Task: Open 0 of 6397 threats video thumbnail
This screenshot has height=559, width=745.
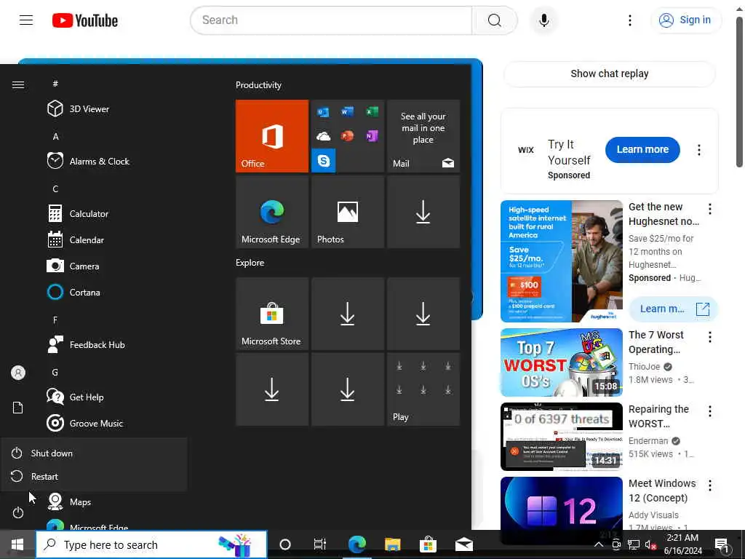Action: (561, 437)
